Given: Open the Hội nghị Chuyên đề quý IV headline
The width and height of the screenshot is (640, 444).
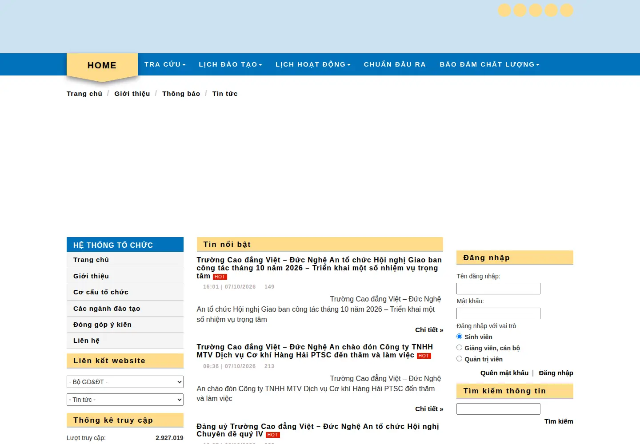Looking at the screenshot, I should (318, 430).
